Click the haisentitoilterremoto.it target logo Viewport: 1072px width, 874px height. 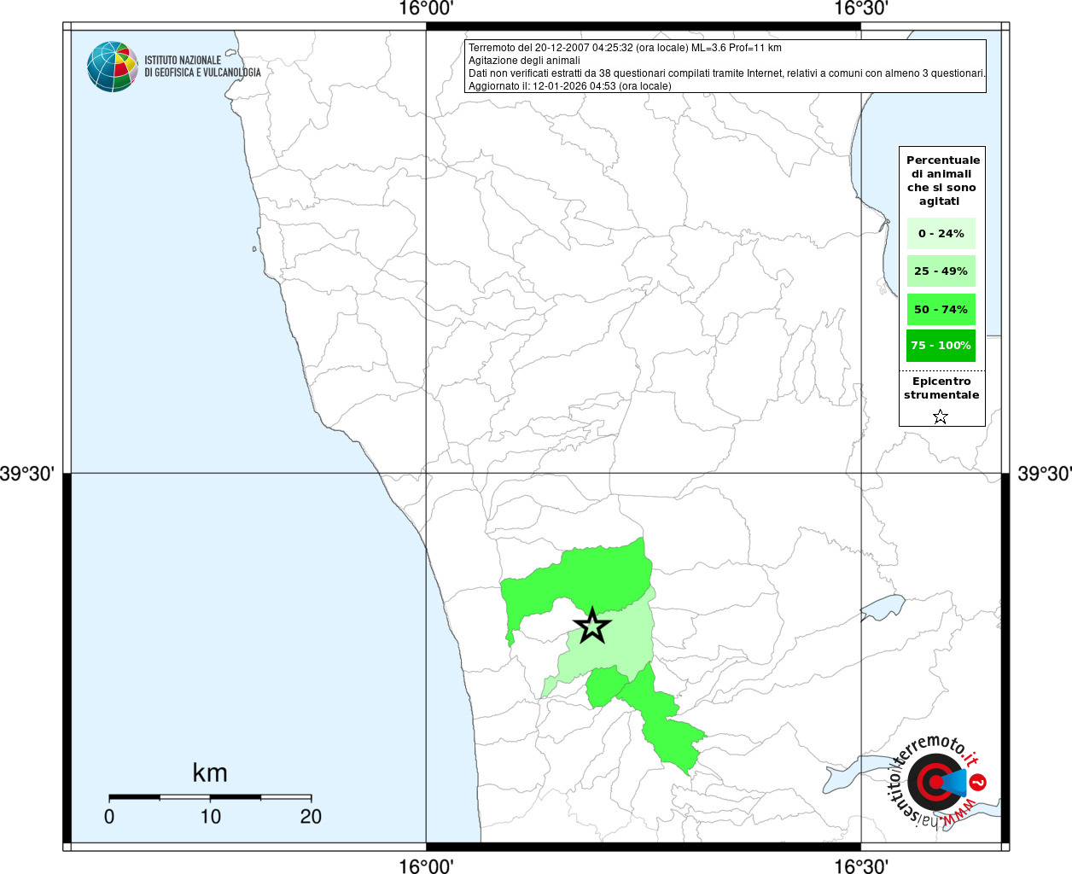pyautogui.click(x=934, y=782)
